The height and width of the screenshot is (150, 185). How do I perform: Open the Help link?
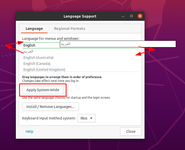pos(29,131)
